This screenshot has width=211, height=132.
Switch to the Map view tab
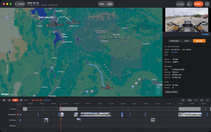click(x=110, y=4)
